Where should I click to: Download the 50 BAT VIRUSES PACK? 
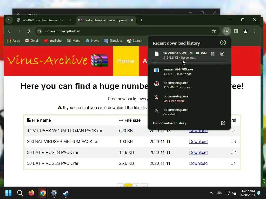[x=198, y=163]
